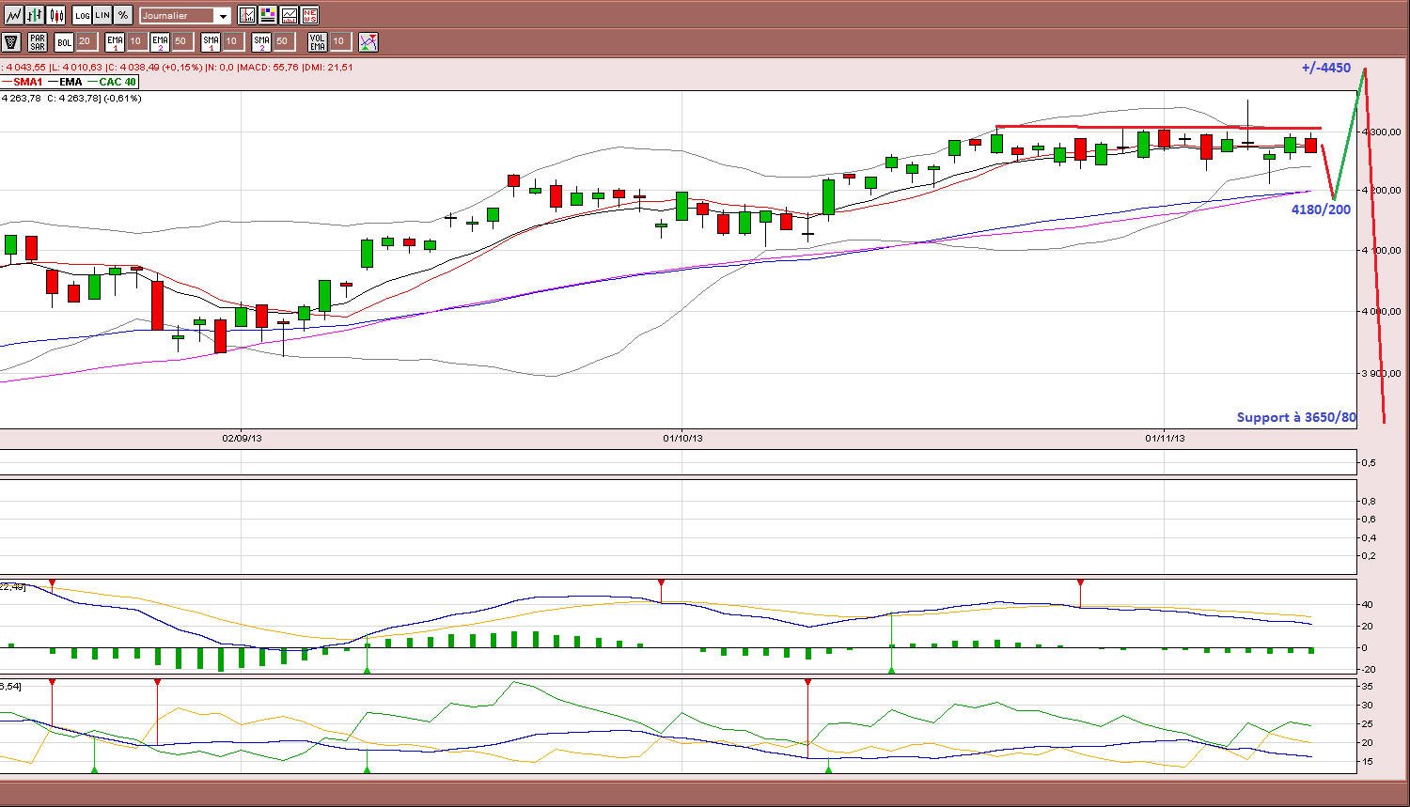
Task: Toggle the percent scale button
Action: 123,15
